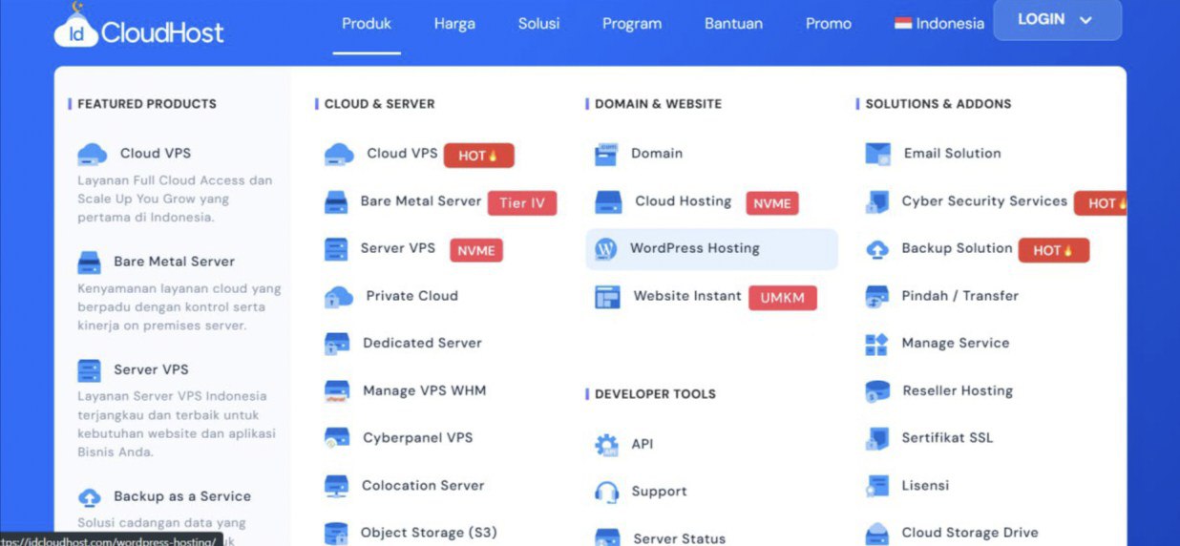The image size is (1180, 546).
Task: Click the Cyber Security Services icon
Action: click(x=877, y=201)
